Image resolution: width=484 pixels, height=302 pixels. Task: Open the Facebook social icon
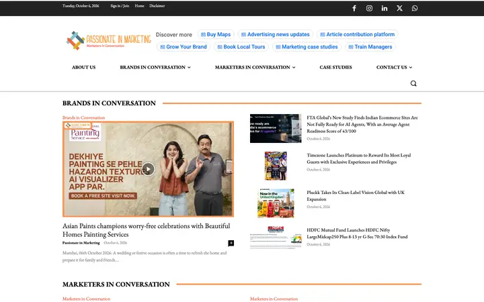[354, 8]
